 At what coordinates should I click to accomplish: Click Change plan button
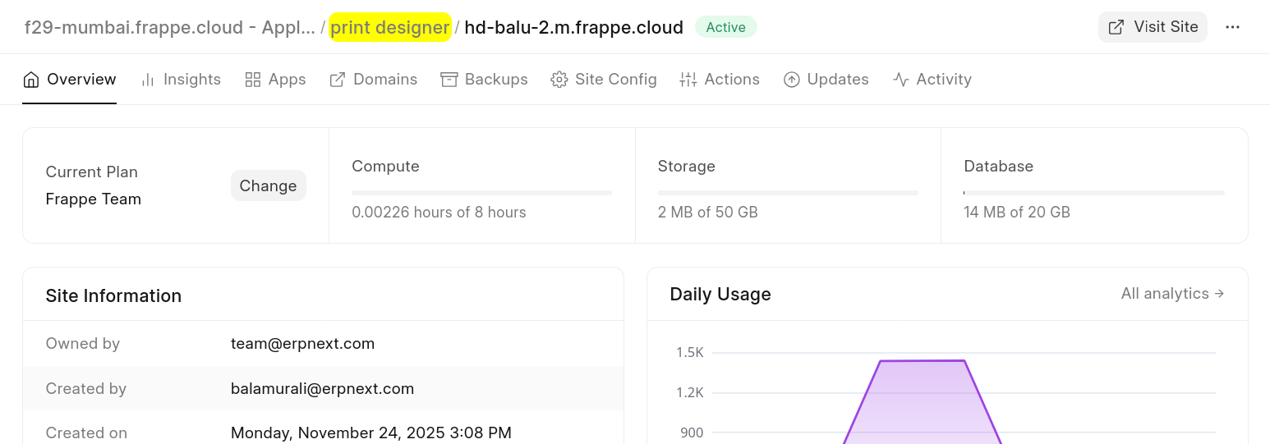coord(268,185)
